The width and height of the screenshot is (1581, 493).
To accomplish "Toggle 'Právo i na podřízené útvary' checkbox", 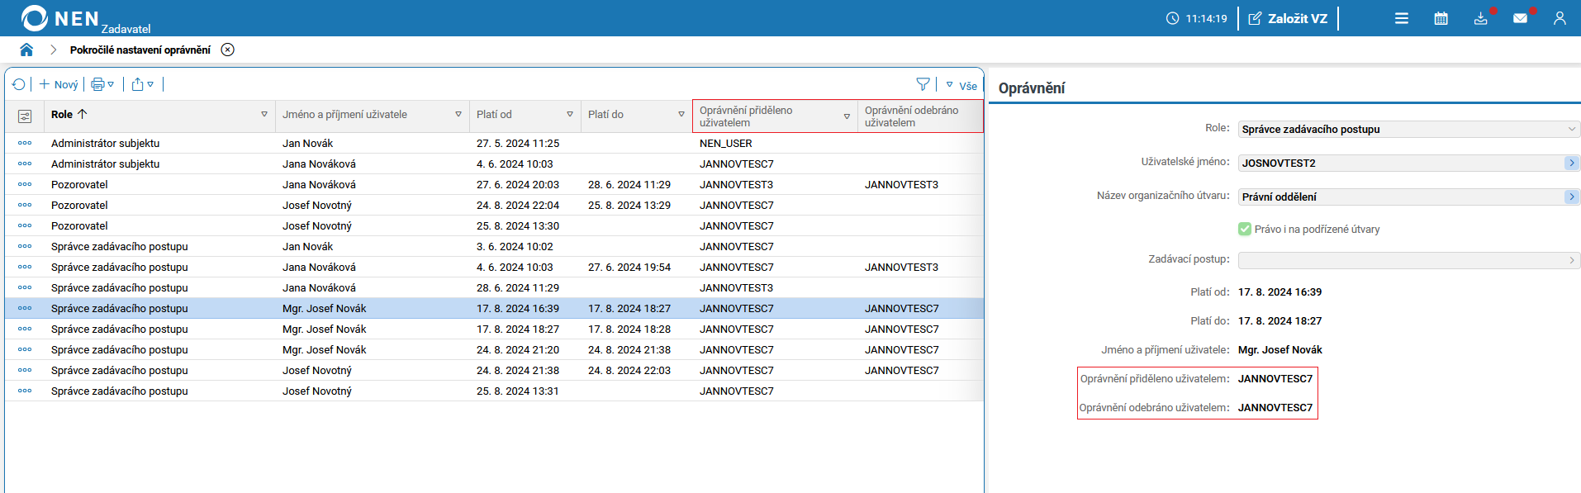I will click(1245, 229).
